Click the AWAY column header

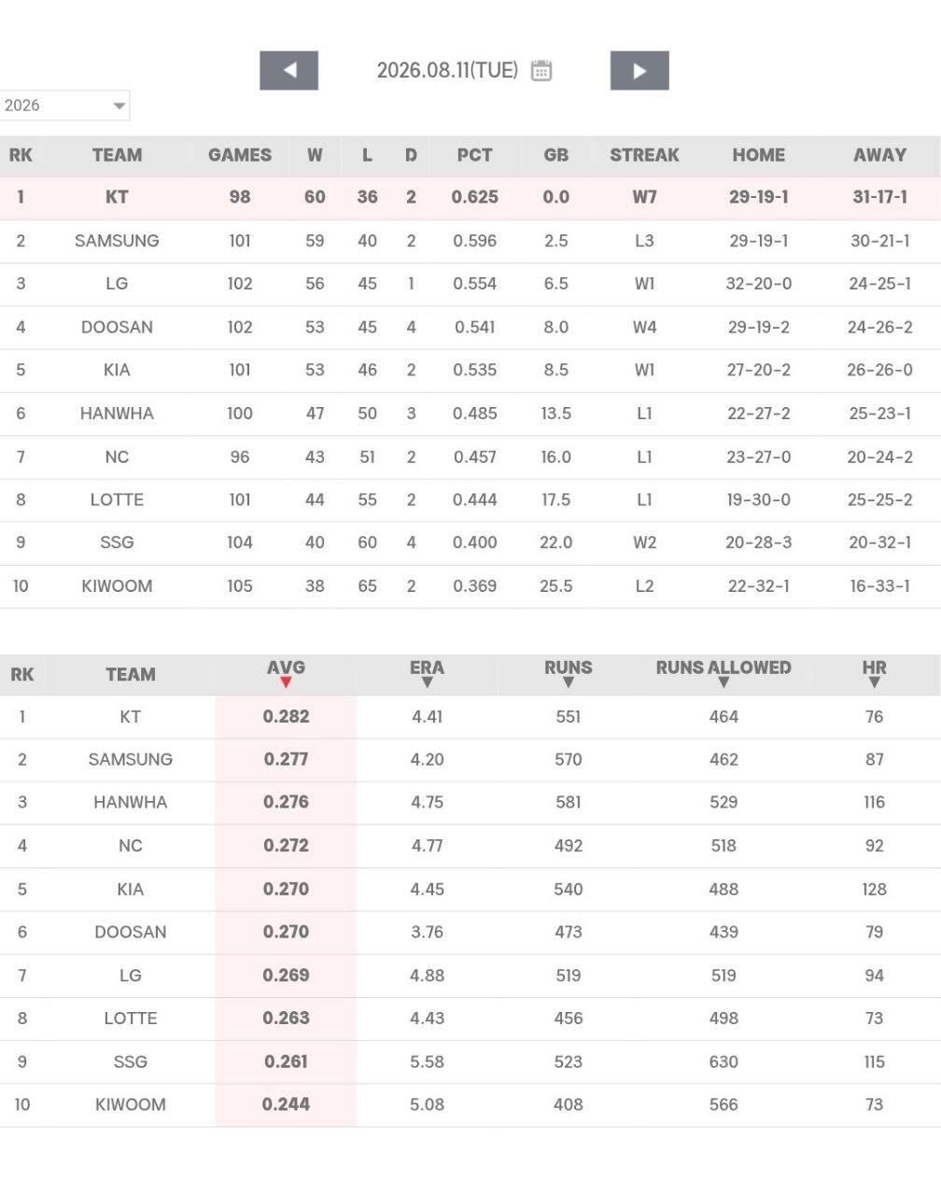point(879,156)
